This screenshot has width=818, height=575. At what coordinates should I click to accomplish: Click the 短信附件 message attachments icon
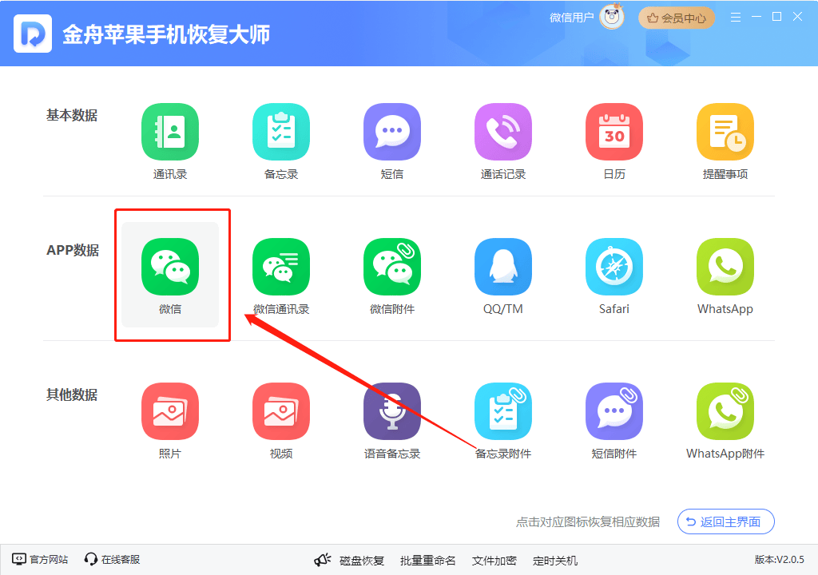click(x=614, y=410)
